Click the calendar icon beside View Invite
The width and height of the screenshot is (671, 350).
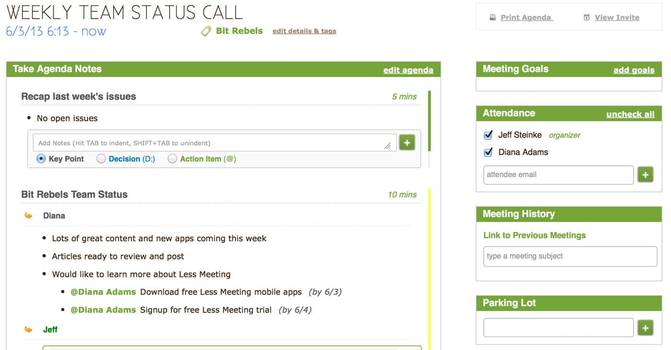(586, 18)
